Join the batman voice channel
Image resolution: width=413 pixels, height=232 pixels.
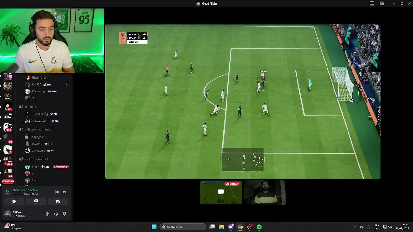pyautogui.click(x=30, y=107)
